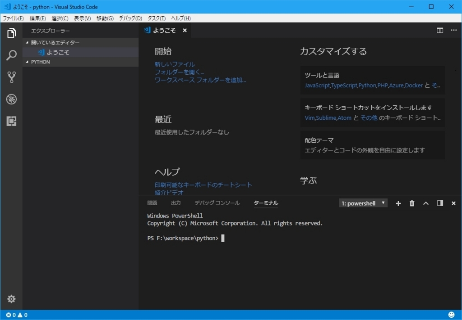The image size is (462, 320).
Task: Open the editor More Actions ellipsis
Action: pyautogui.click(x=453, y=30)
